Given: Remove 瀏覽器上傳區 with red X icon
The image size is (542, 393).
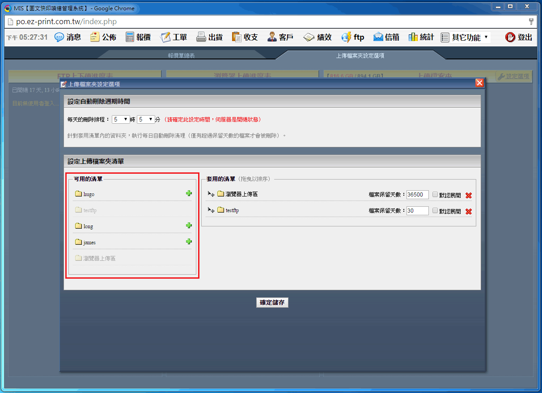Looking at the screenshot, I should 468,195.
